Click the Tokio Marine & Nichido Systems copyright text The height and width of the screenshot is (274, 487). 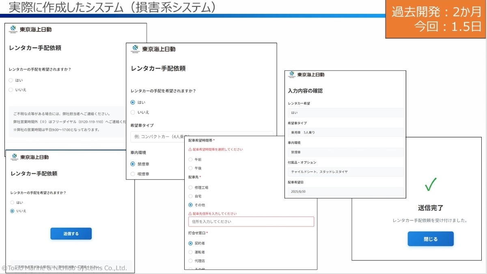pos(65,268)
